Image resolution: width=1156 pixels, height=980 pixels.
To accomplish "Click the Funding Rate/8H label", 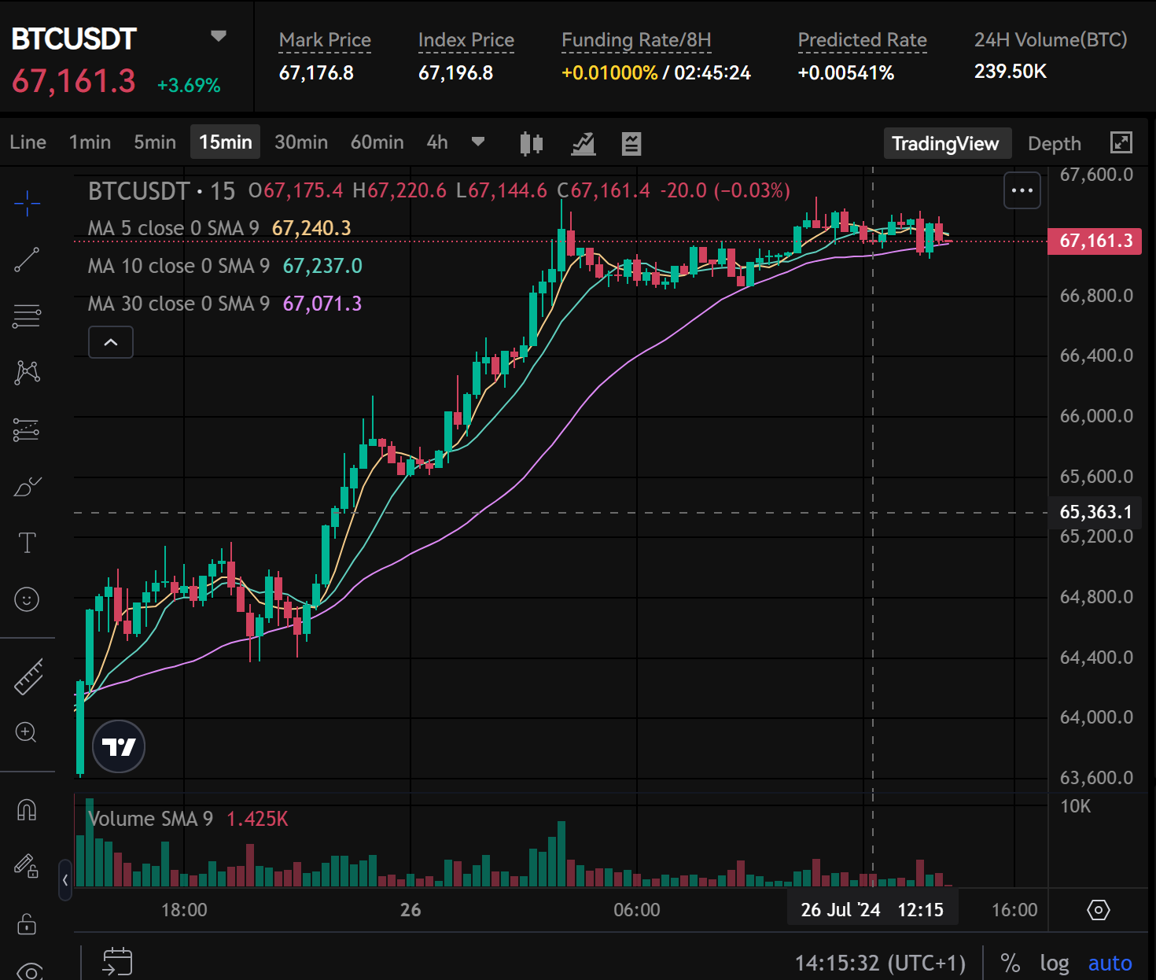I will [x=636, y=40].
